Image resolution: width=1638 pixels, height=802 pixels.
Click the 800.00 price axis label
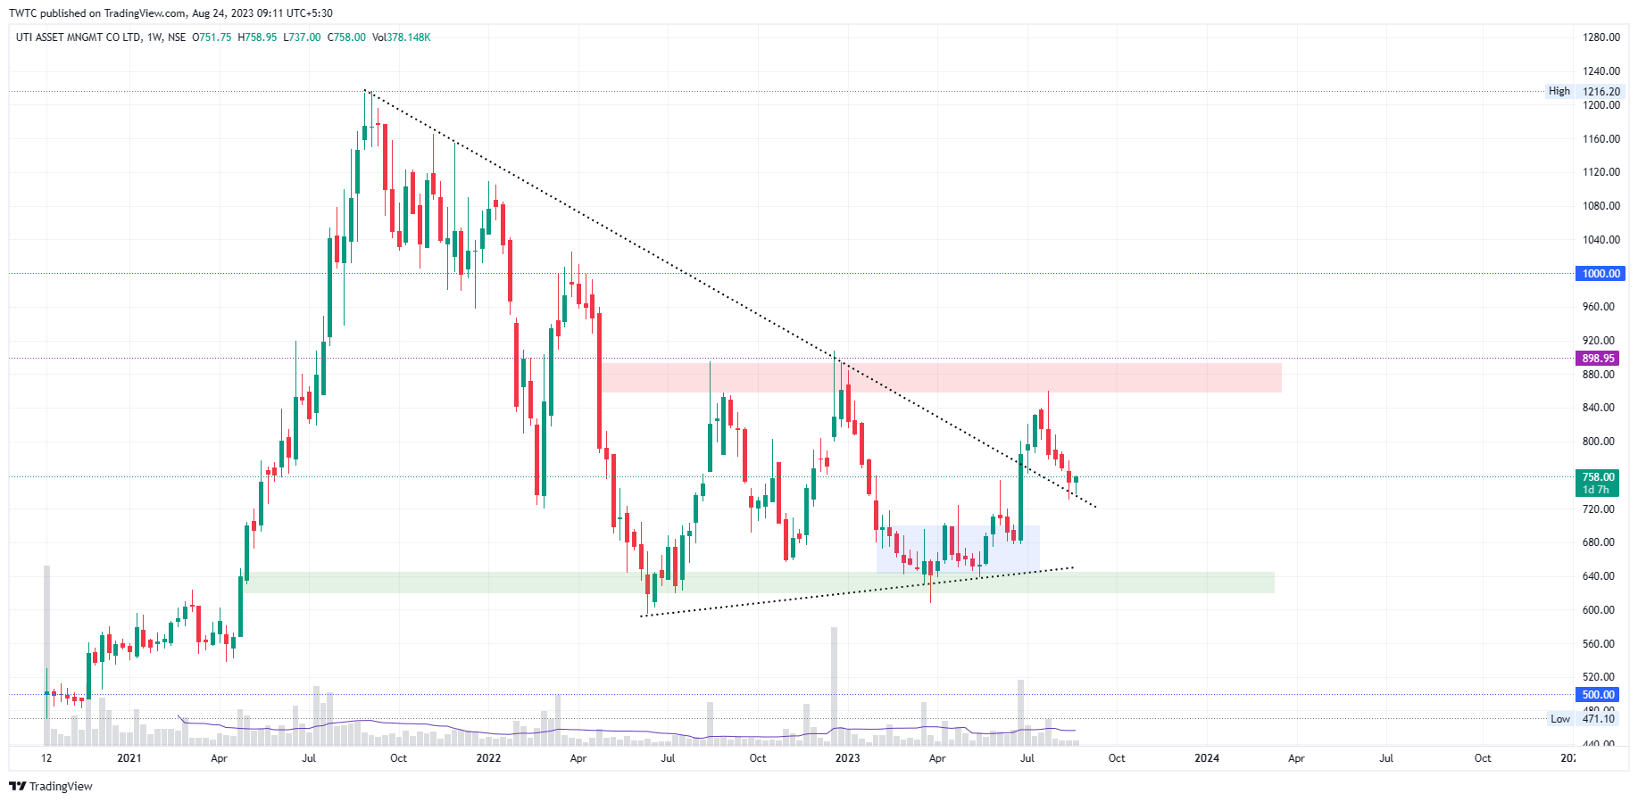coord(1599,442)
